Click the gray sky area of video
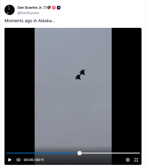 tap(73, 107)
